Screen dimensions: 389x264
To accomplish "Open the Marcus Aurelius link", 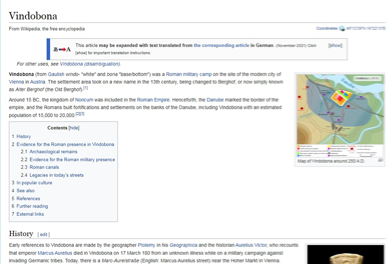I will (55, 253).
